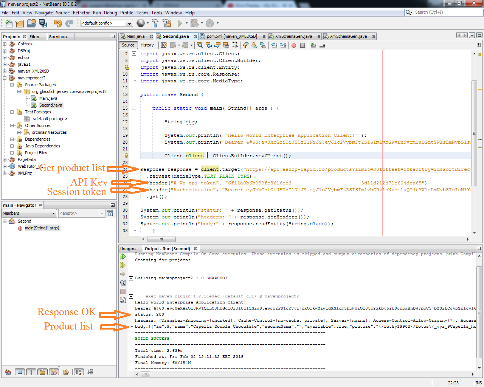Click the output Settings wrench icon

(x=123, y=300)
